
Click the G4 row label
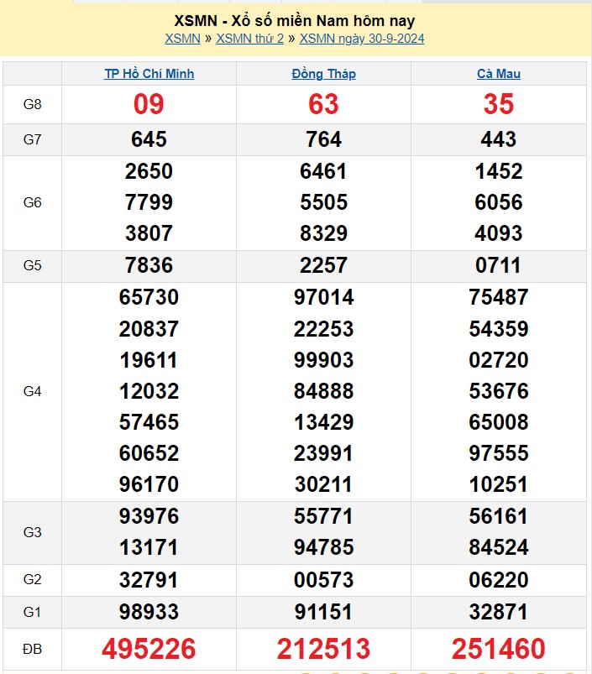tap(32, 391)
